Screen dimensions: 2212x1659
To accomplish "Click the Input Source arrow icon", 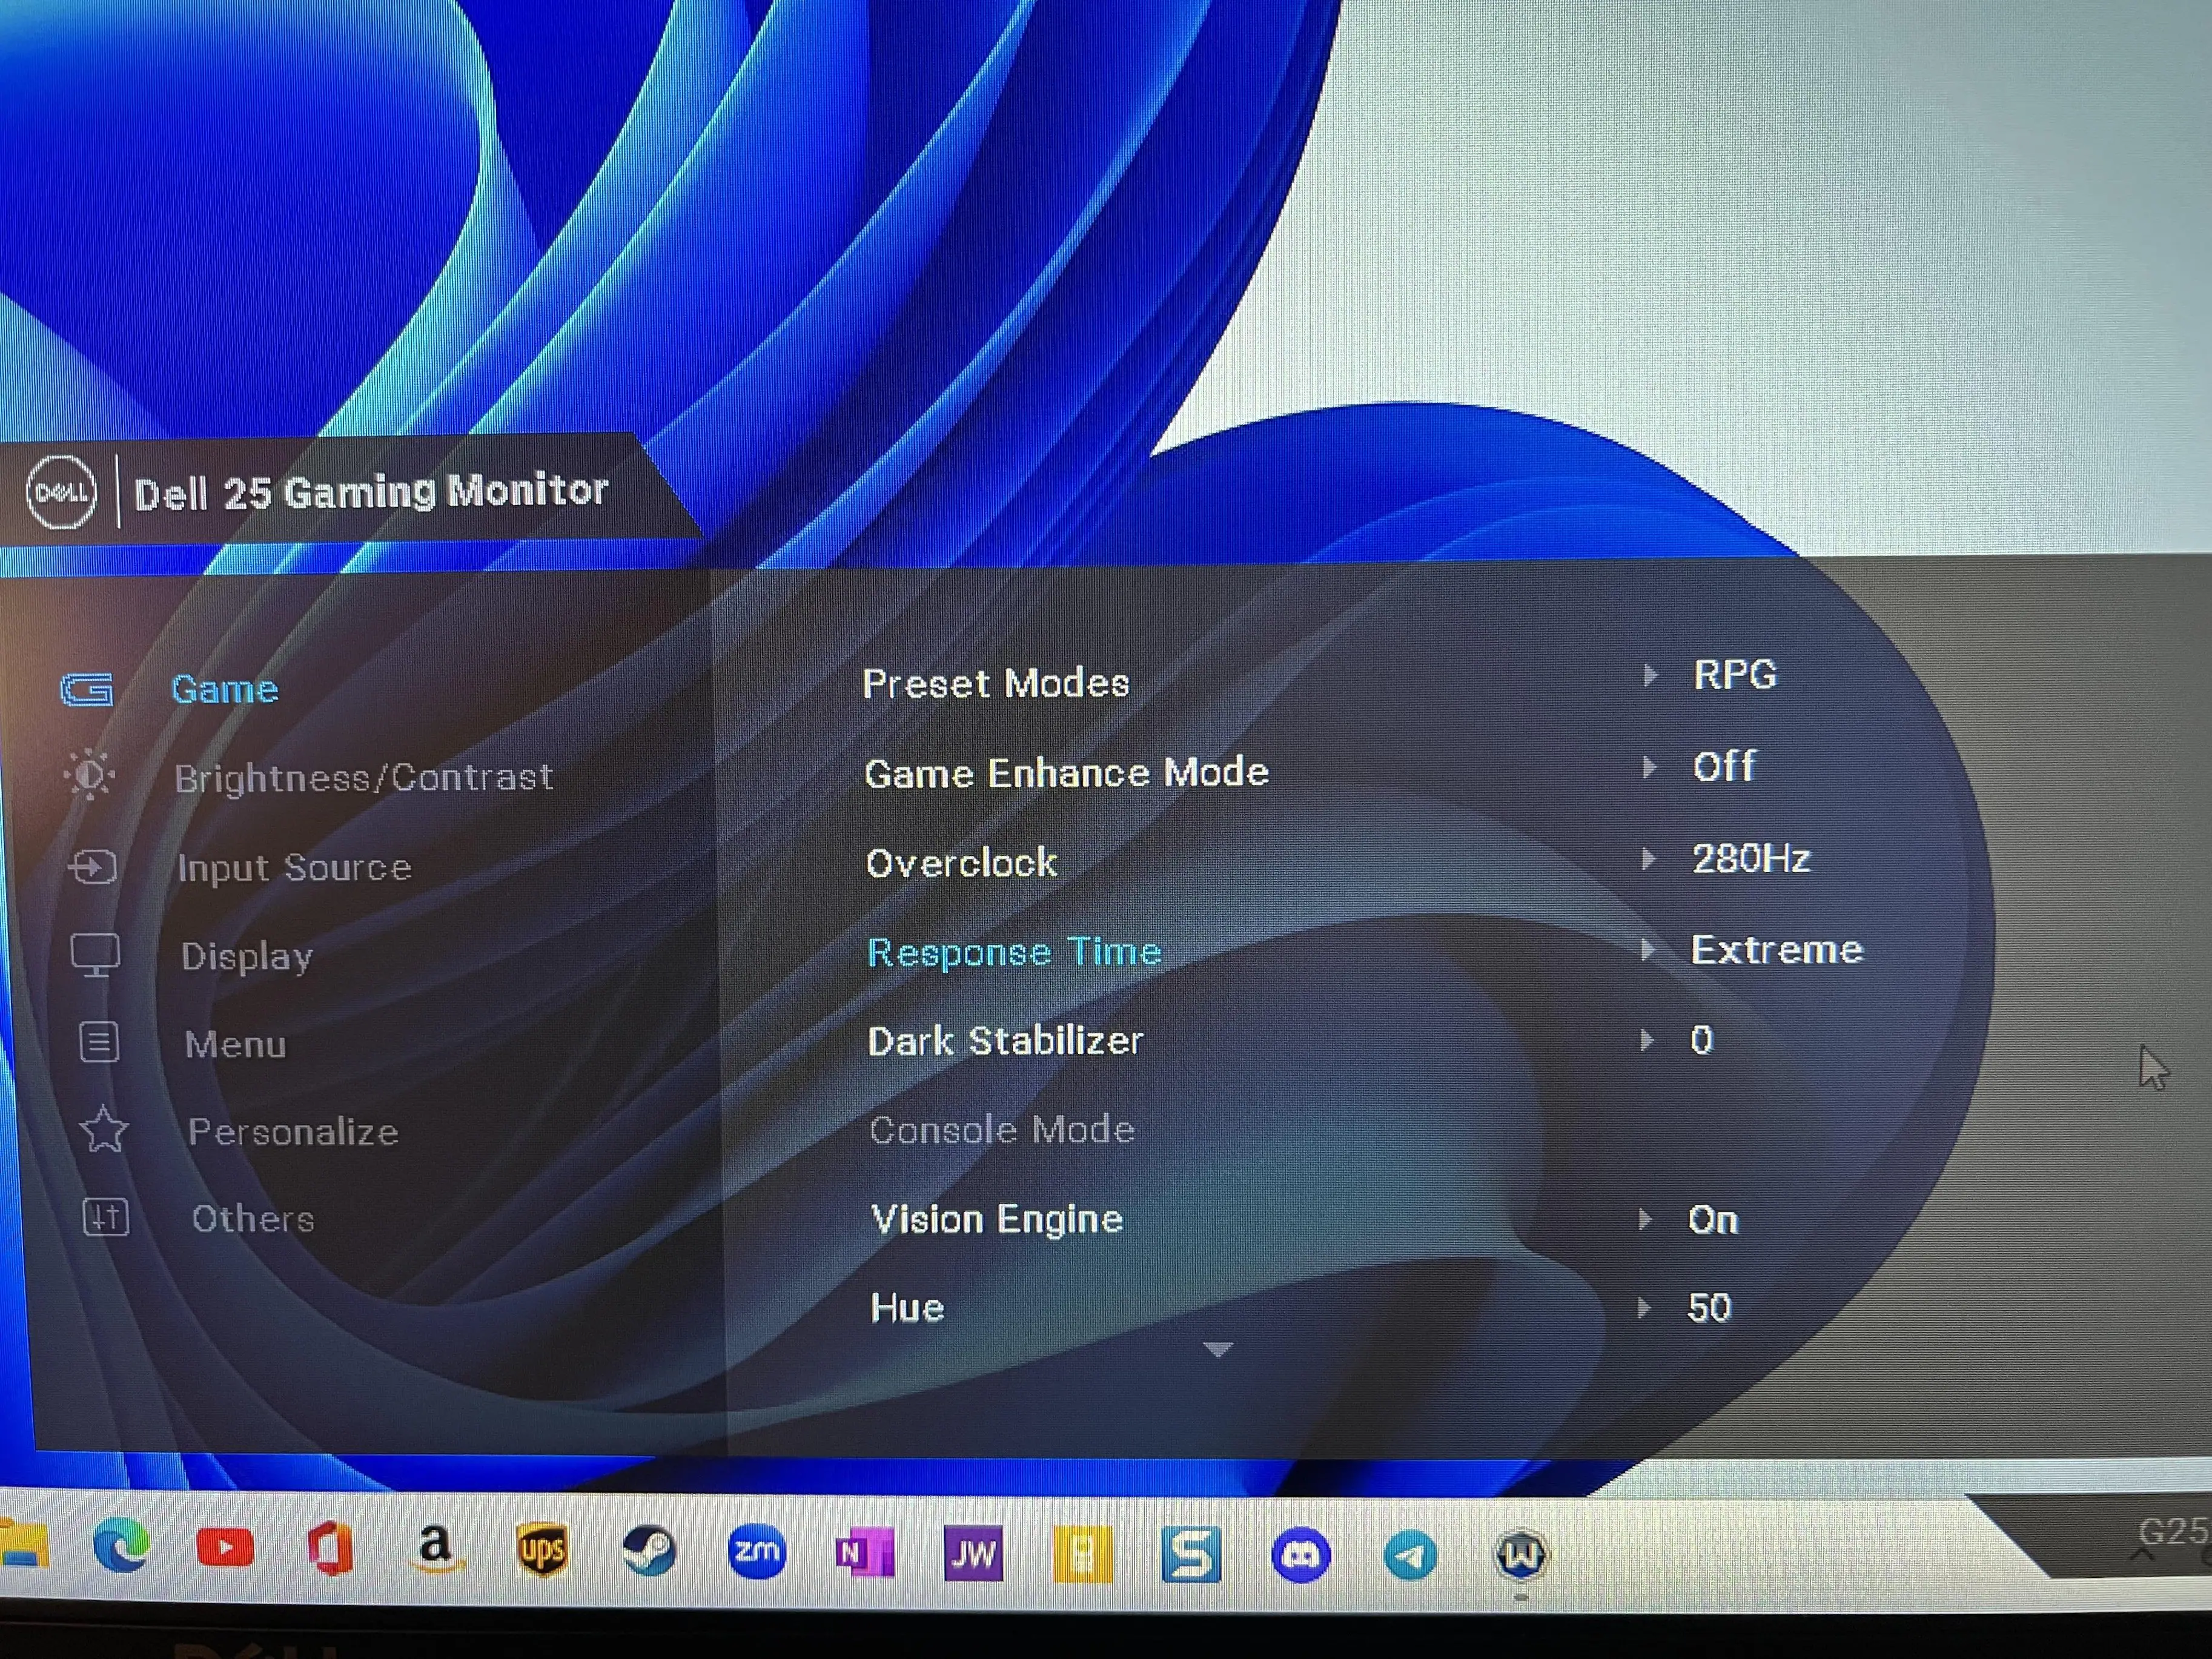I will 93,866.
